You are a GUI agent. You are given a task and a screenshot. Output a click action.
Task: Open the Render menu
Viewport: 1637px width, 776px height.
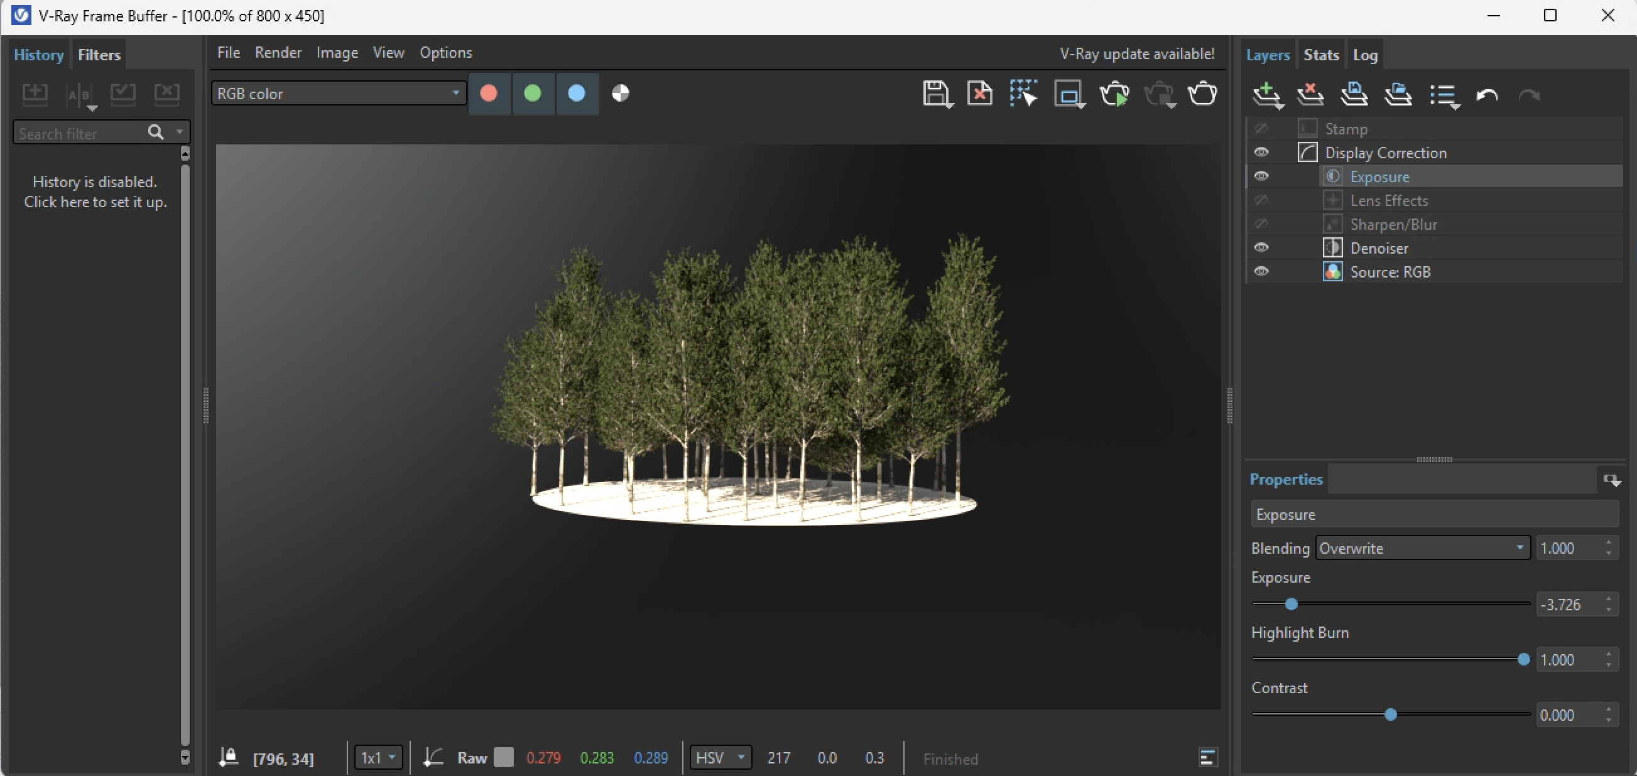(278, 53)
